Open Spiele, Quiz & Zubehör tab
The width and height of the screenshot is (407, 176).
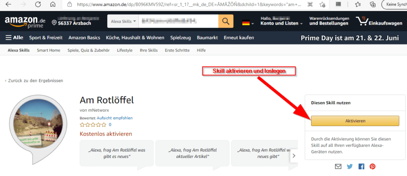point(89,50)
